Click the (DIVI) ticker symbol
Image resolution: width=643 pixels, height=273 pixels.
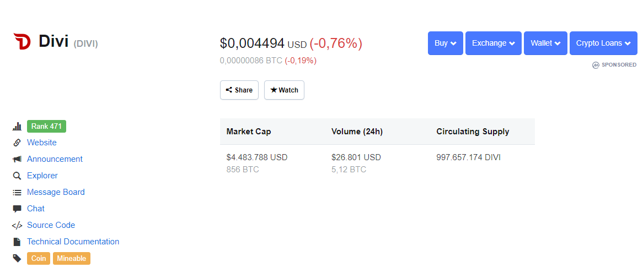pos(85,44)
